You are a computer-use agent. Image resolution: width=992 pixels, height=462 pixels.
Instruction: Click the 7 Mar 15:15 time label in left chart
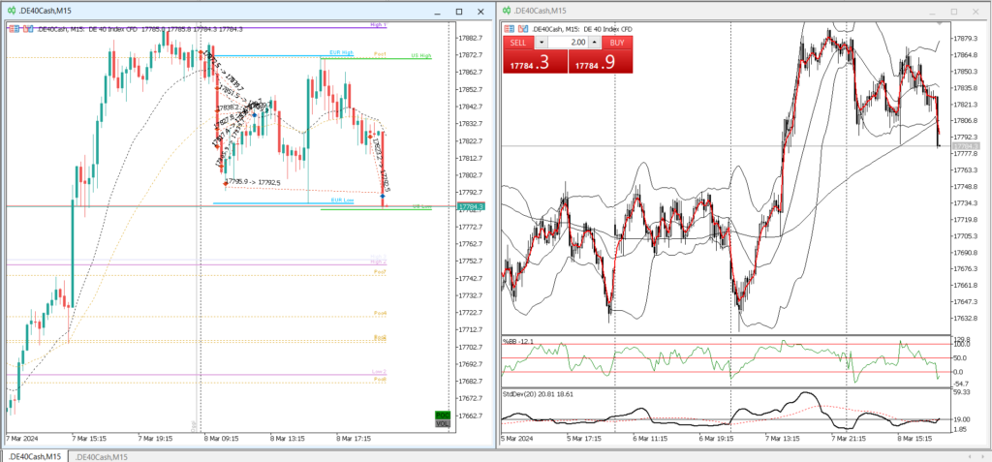pyautogui.click(x=89, y=438)
